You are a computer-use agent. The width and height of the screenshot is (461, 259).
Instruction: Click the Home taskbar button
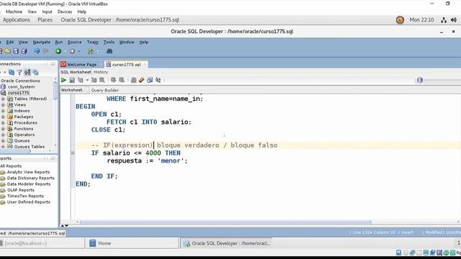coord(132,243)
